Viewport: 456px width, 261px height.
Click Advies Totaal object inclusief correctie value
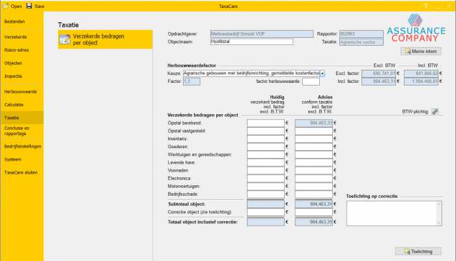point(313,222)
